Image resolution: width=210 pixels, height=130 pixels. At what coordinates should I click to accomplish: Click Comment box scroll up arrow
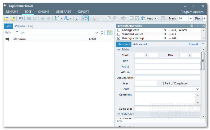tap(198, 95)
